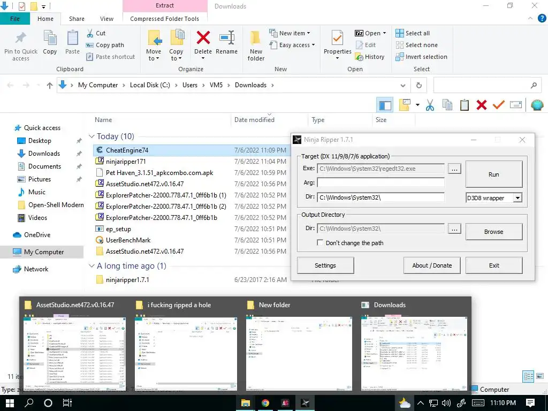This screenshot has height=411, width=548.
Task: Open the address bar history dropdown
Action: (x=403, y=85)
